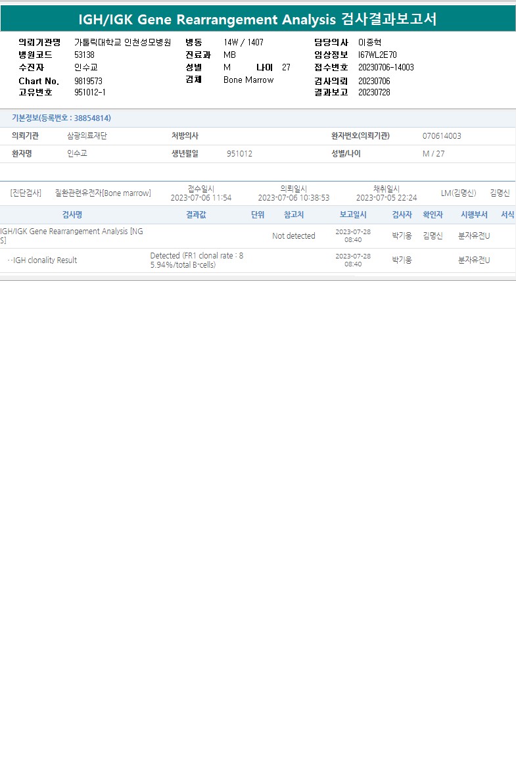This screenshot has height=784, width=516.
Task: Select hospital name '가톨릭대학교 인천성모병원'
Action: click(x=122, y=43)
